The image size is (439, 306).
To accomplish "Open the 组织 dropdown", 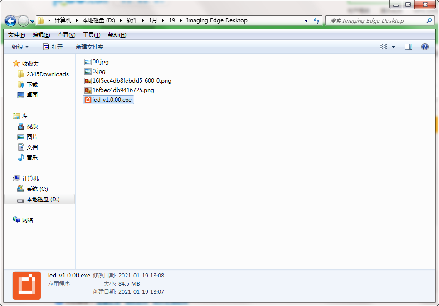I will [x=20, y=47].
